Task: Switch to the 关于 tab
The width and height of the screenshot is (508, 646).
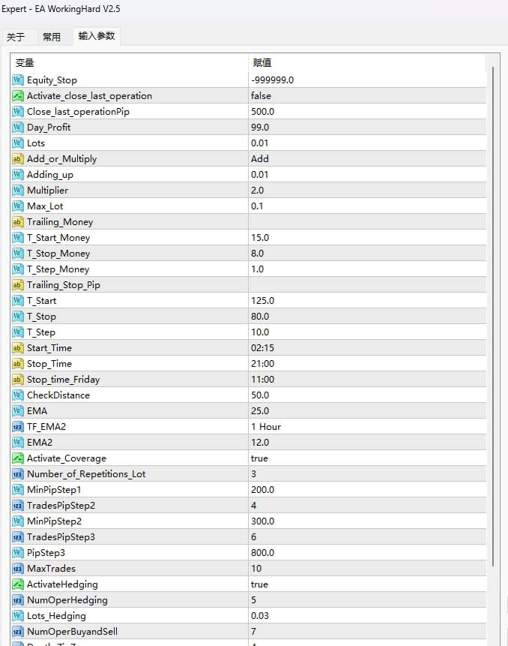Action: 17,35
